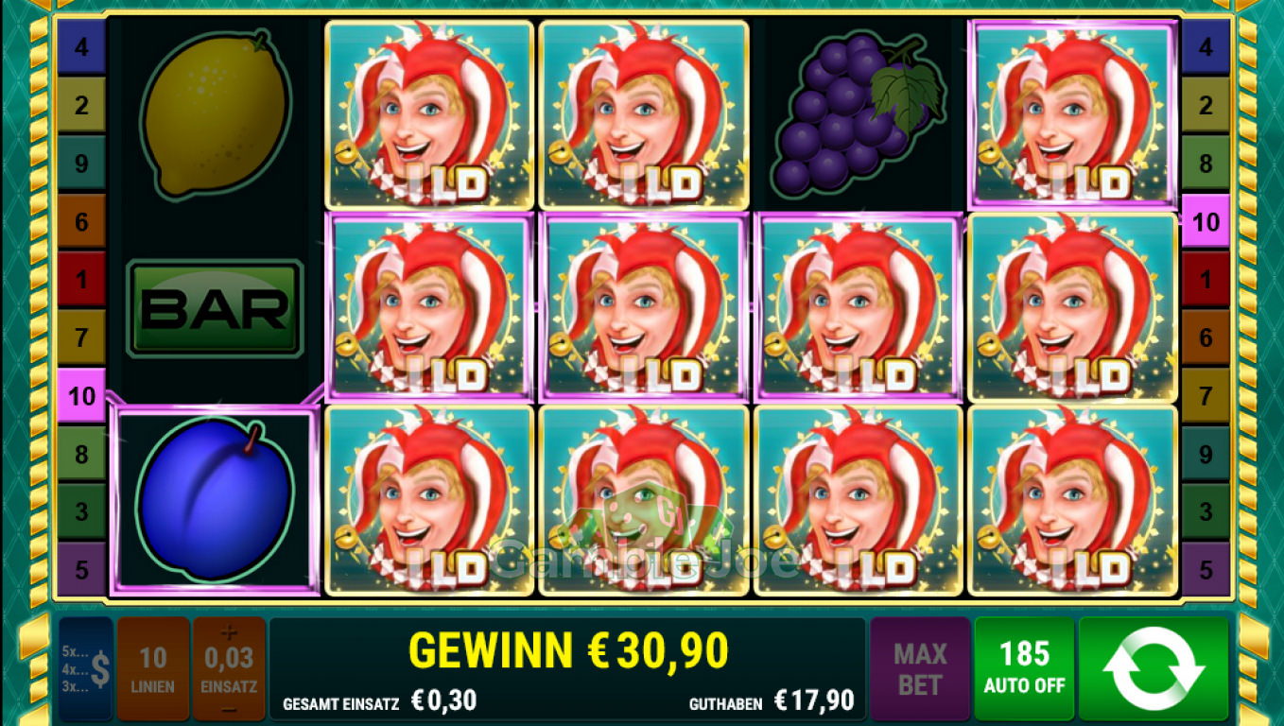Select payline 1 red marker on right
Viewport: 1284px width, 726px height.
[x=1206, y=280]
